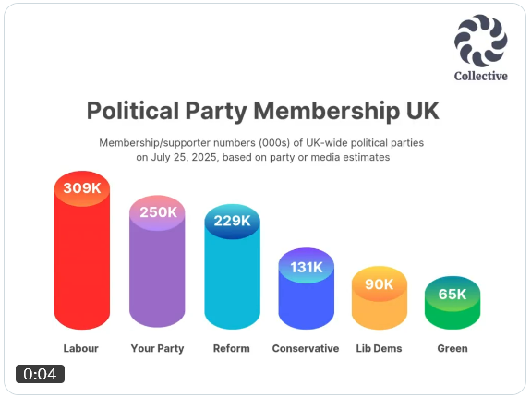531x397 pixels.
Task: Click the 65K value label
Action: coord(453,295)
